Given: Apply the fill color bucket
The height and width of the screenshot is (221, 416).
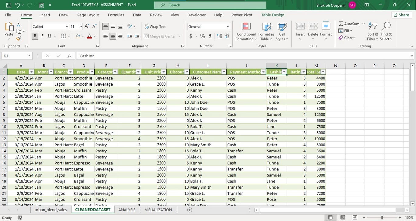Looking at the screenshot, I should [78, 36].
